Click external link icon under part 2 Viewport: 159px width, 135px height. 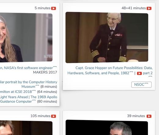[x=150, y=76]
